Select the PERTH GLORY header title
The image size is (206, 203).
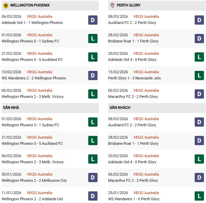(x=128, y=5)
